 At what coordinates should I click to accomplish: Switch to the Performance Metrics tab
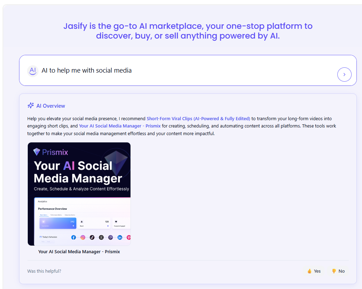[56, 215]
